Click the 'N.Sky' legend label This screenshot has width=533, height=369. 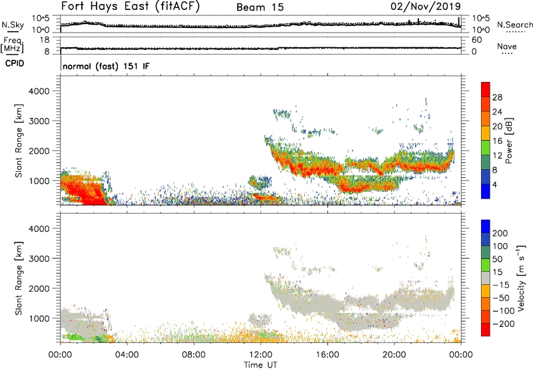[x=13, y=25]
